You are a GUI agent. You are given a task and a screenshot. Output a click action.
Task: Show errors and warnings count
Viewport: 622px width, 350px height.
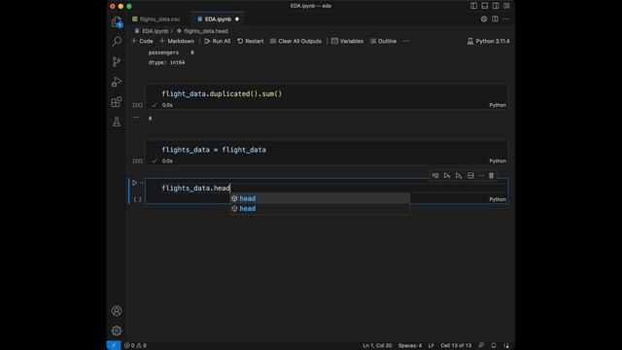click(x=135, y=345)
